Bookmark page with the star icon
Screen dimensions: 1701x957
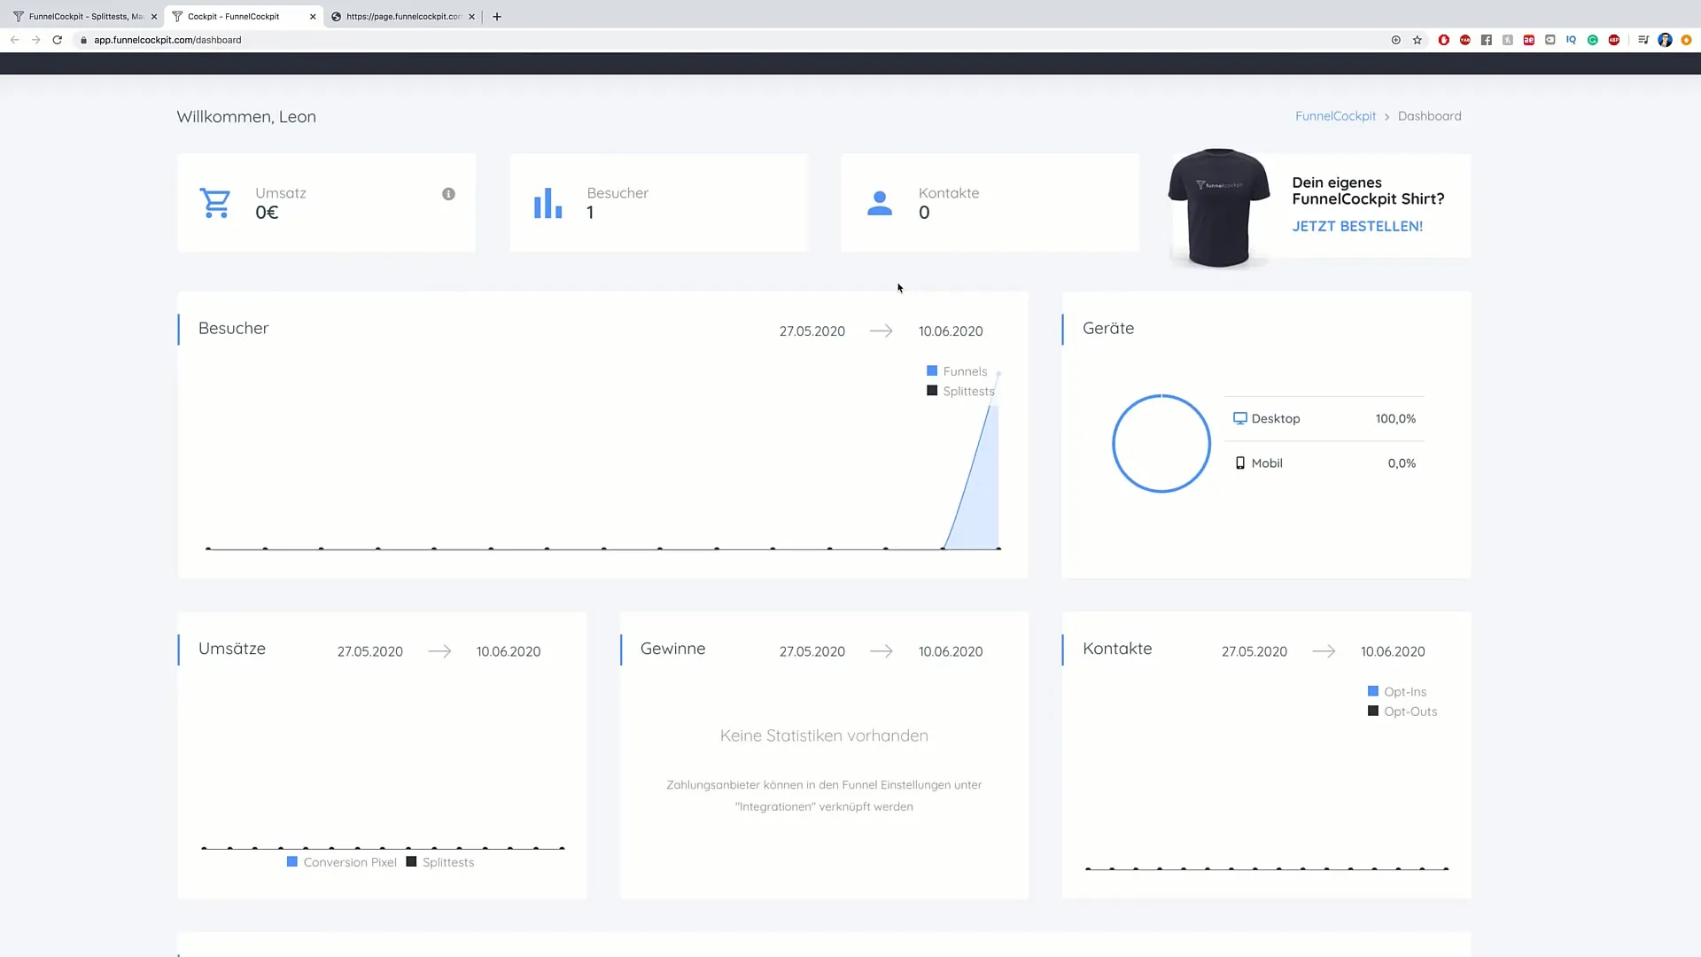[1417, 40]
